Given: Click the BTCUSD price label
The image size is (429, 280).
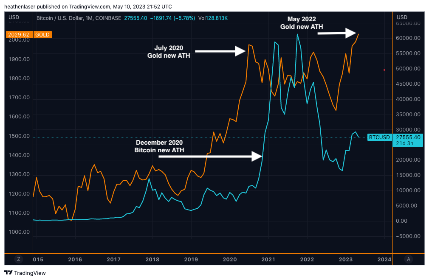Looking at the screenshot, I should tap(379, 137).
